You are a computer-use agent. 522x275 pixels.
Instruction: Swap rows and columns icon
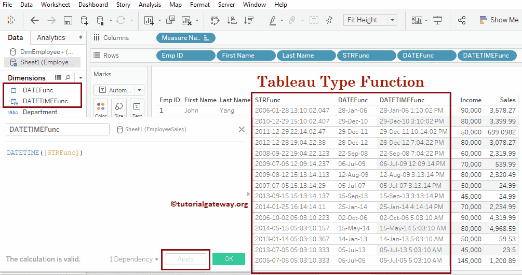[215, 21]
